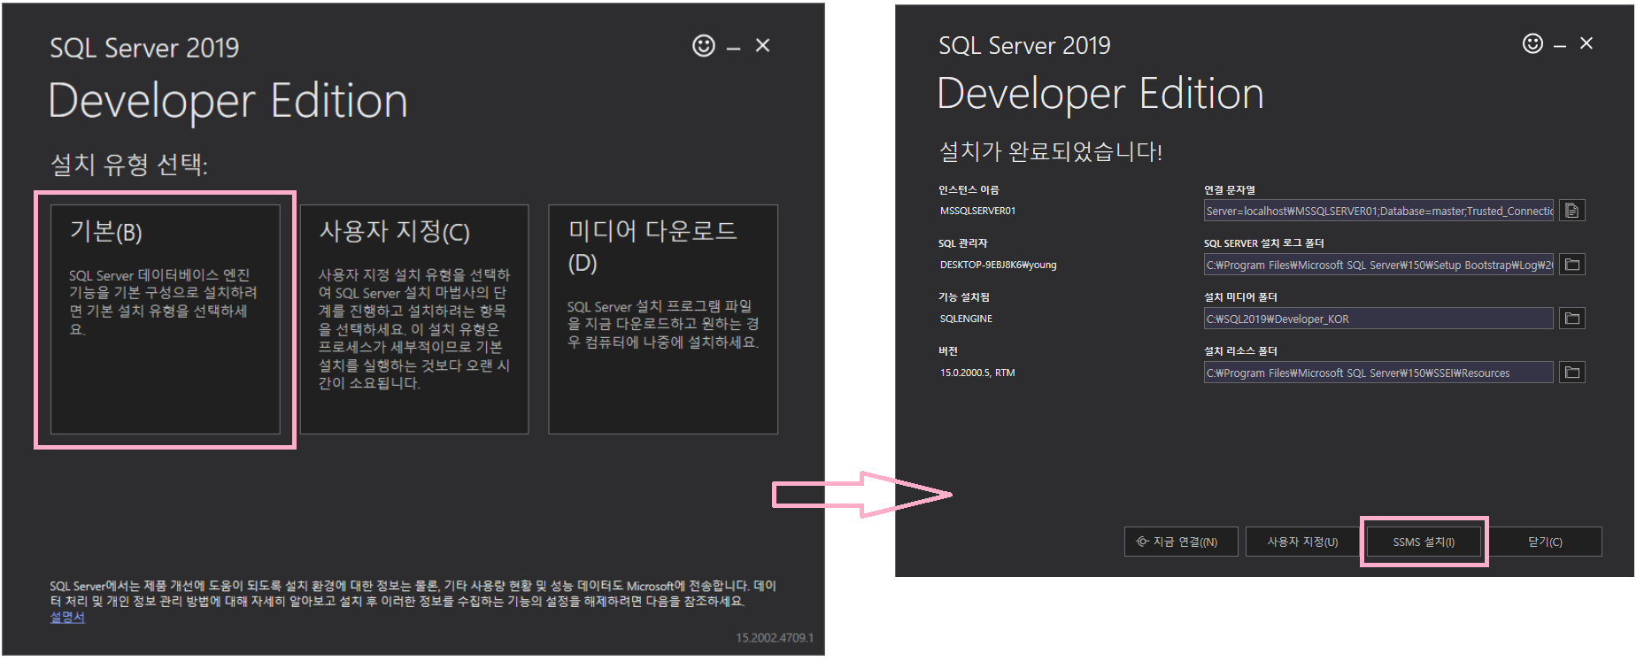The height and width of the screenshot is (669, 1652).
Task: Open the SQL Server setup log folder icon
Action: [x=1572, y=265]
